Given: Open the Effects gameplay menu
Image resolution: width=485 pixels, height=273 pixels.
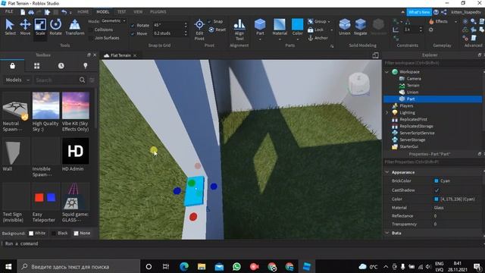Looking at the screenshot, I should pyautogui.click(x=439, y=21).
